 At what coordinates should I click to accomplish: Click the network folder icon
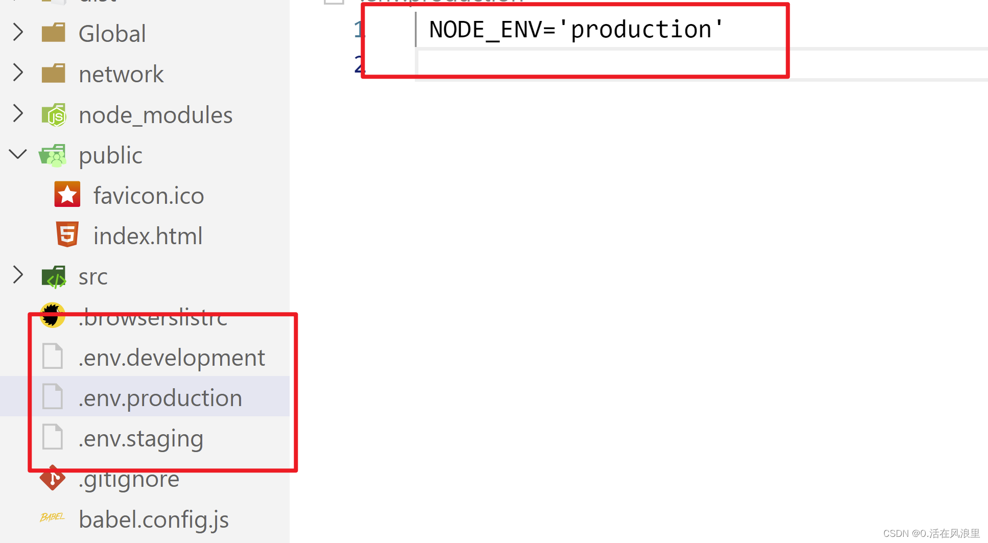[x=54, y=73]
